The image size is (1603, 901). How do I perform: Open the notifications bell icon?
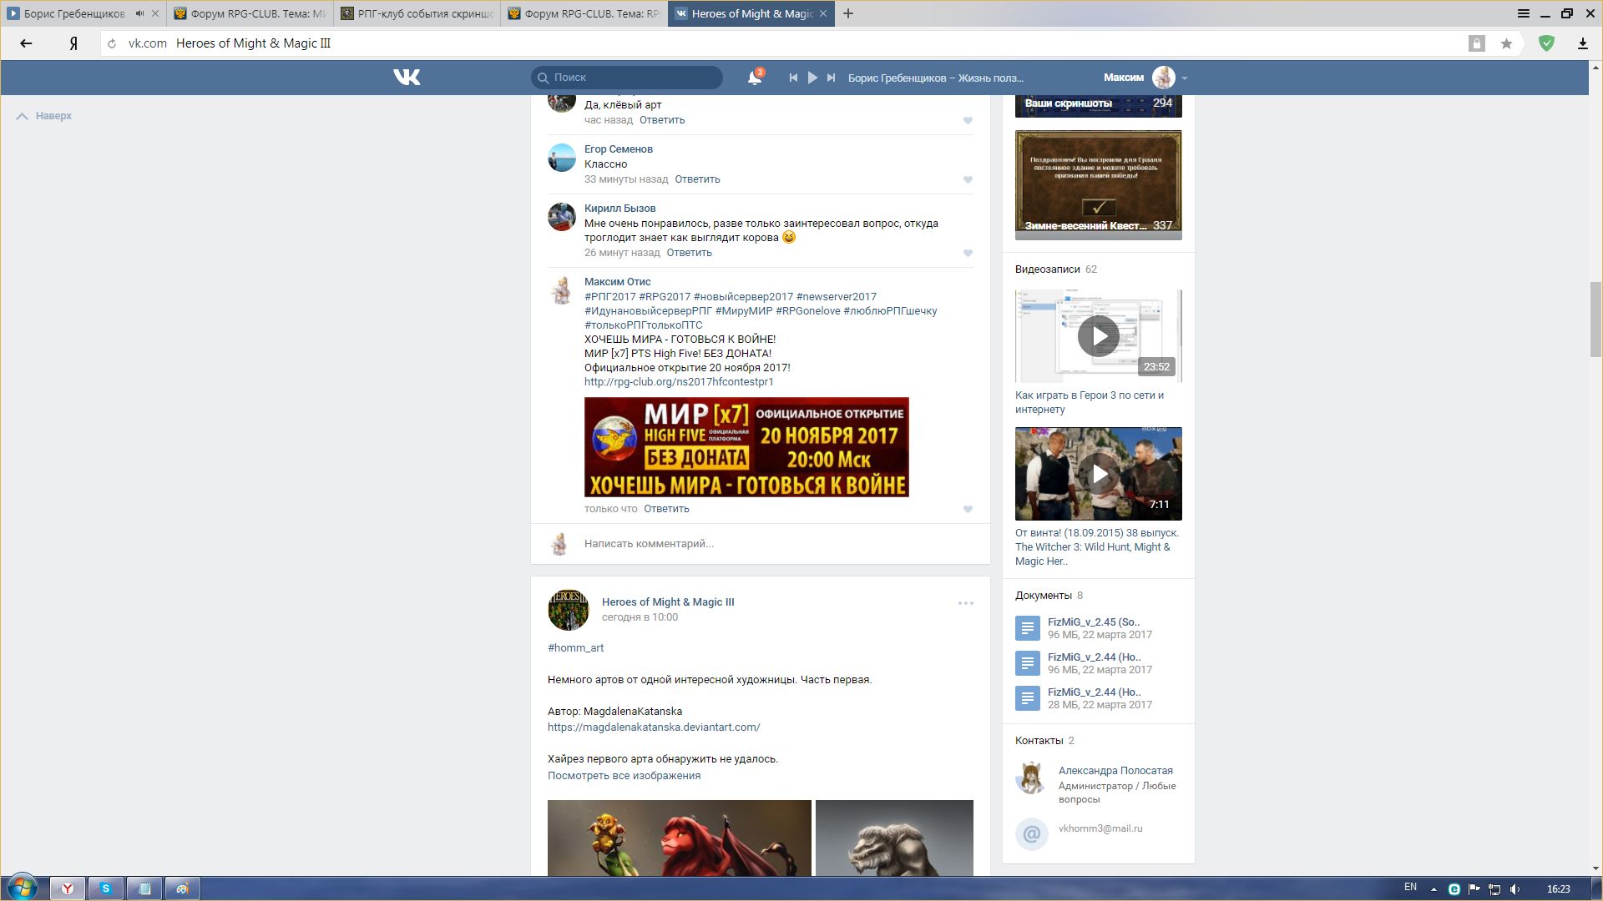click(x=754, y=78)
